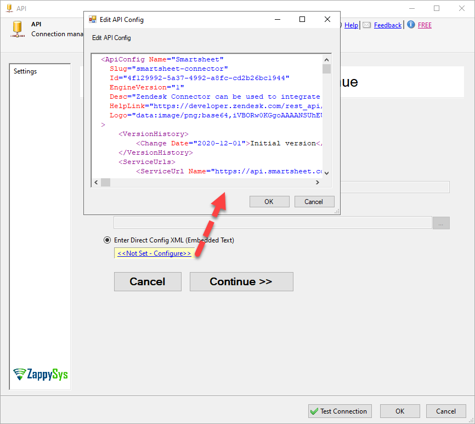Image resolution: width=475 pixels, height=424 pixels.
Task: Click the </VersionHistory> closing tag
Action: pyautogui.click(x=156, y=152)
